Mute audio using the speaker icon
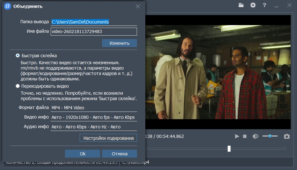 pos(255,136)
